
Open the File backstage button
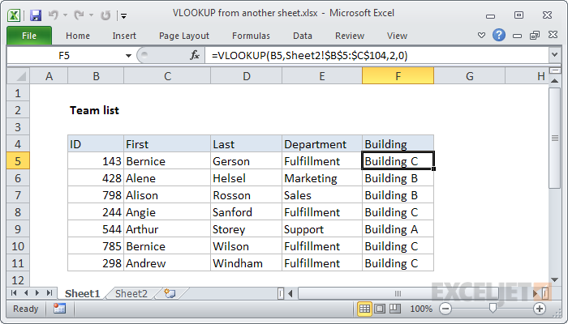28,36
